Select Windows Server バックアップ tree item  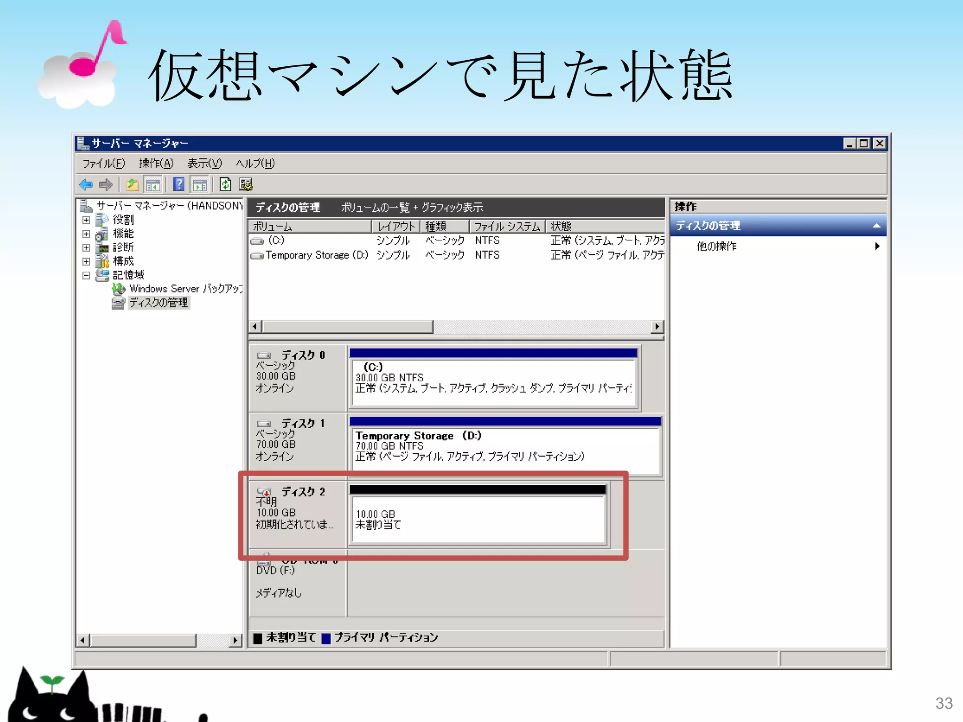pos(186,289)
